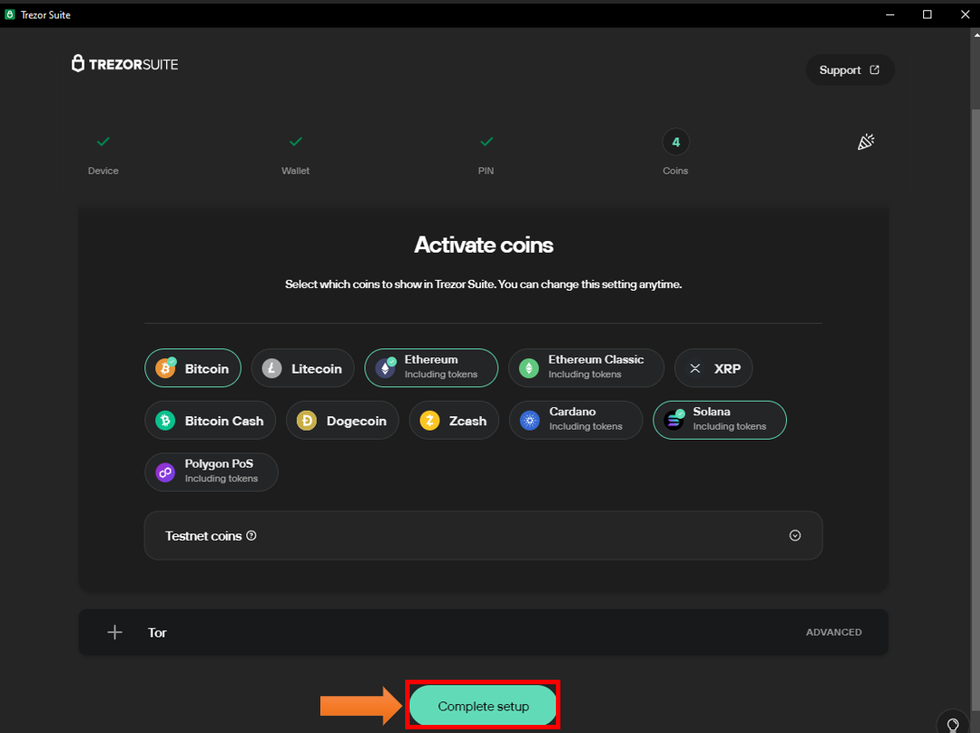This screenshot has height=733, width=980.
Task: Activate the Zcash coin
Action: (454, 421)
